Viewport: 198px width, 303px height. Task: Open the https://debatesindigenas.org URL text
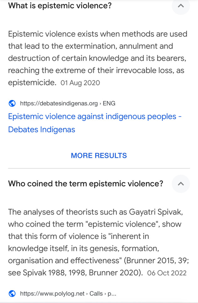point(59,104)
